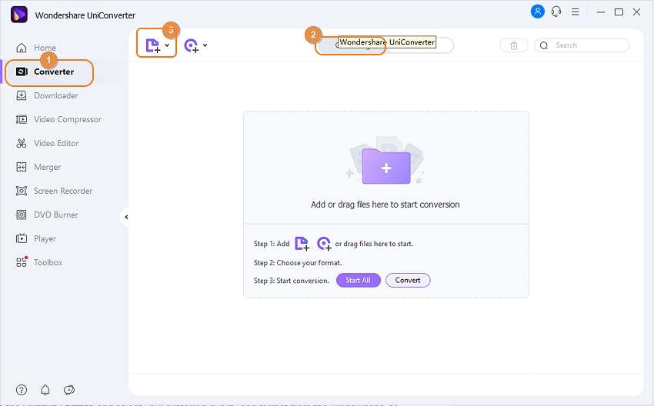Screen dimensions: 654x406
Task: Click the purple add folder icon
Action: 386,166
